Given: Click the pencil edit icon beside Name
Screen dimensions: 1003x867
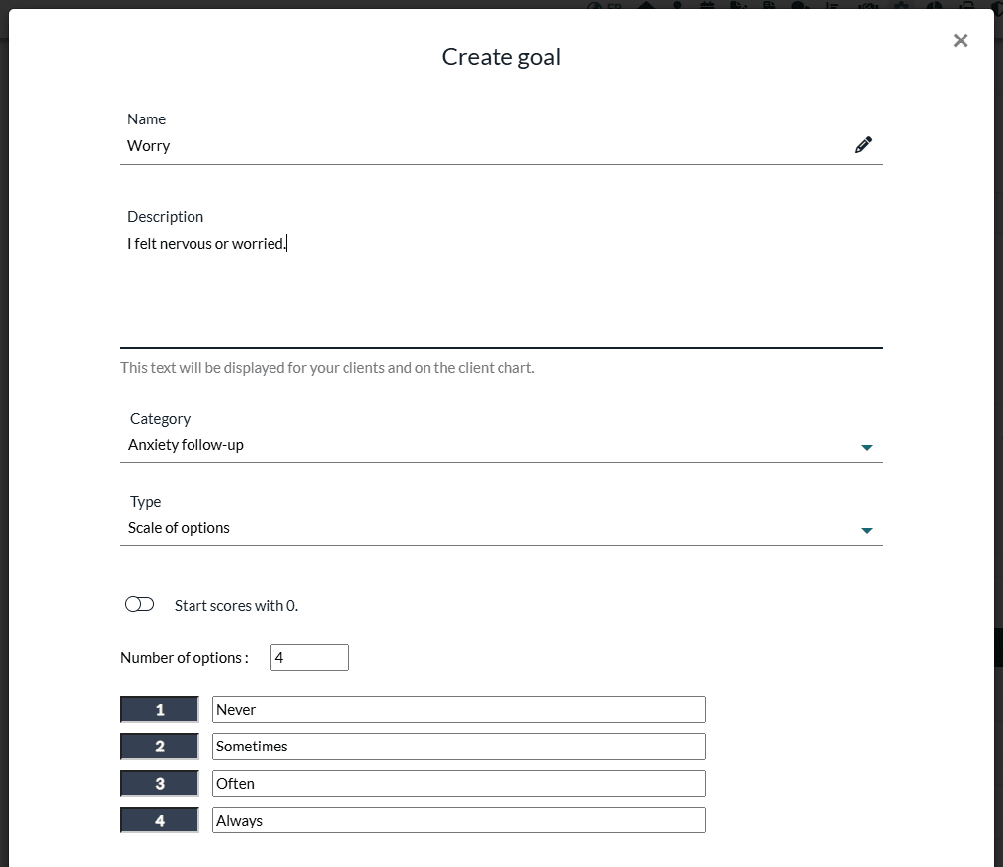Looking at the screenshot, I should (862, 145).
